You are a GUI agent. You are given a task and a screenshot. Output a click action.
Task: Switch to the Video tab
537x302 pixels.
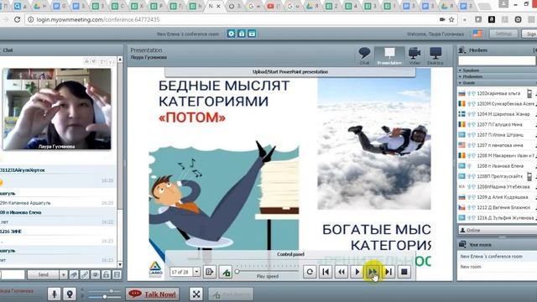click(414, 56)
